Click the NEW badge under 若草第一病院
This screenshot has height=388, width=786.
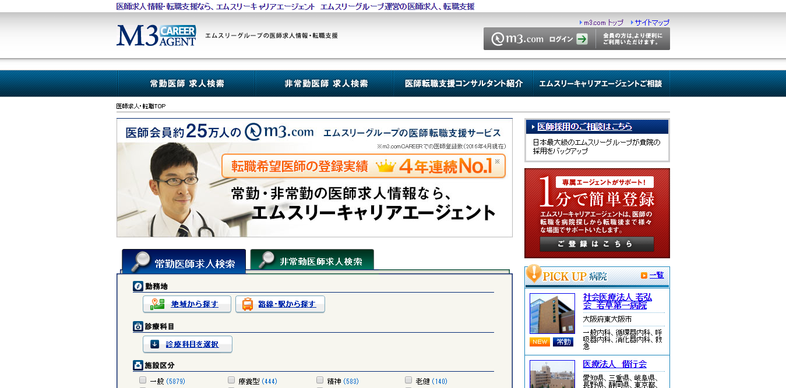pyautogui.click(x=540, y=342)
